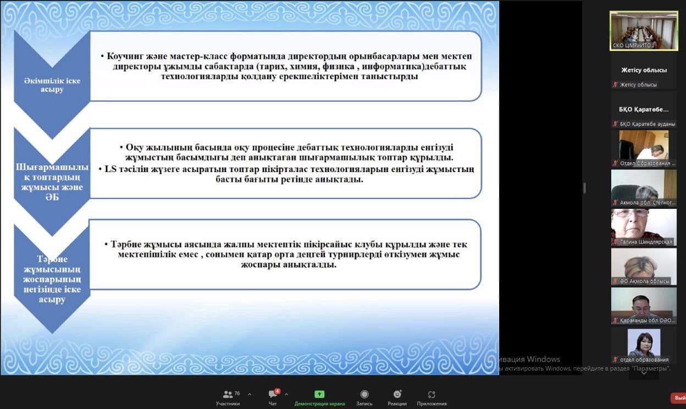Click the green Демонстрация экрана share button
The image size is (686, 409).
[319, 398]
